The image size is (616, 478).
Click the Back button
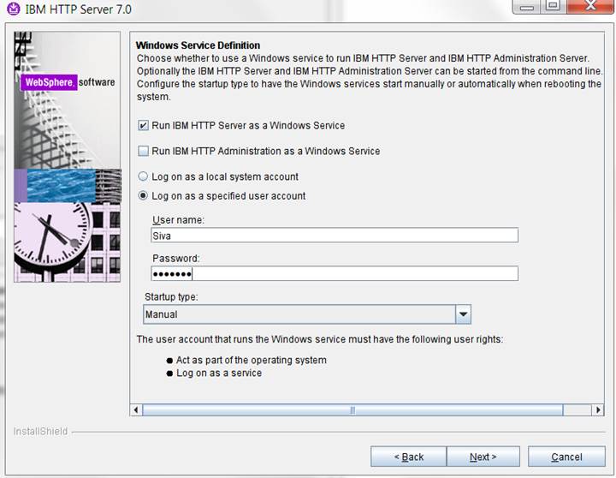click(x=408, y=457)
